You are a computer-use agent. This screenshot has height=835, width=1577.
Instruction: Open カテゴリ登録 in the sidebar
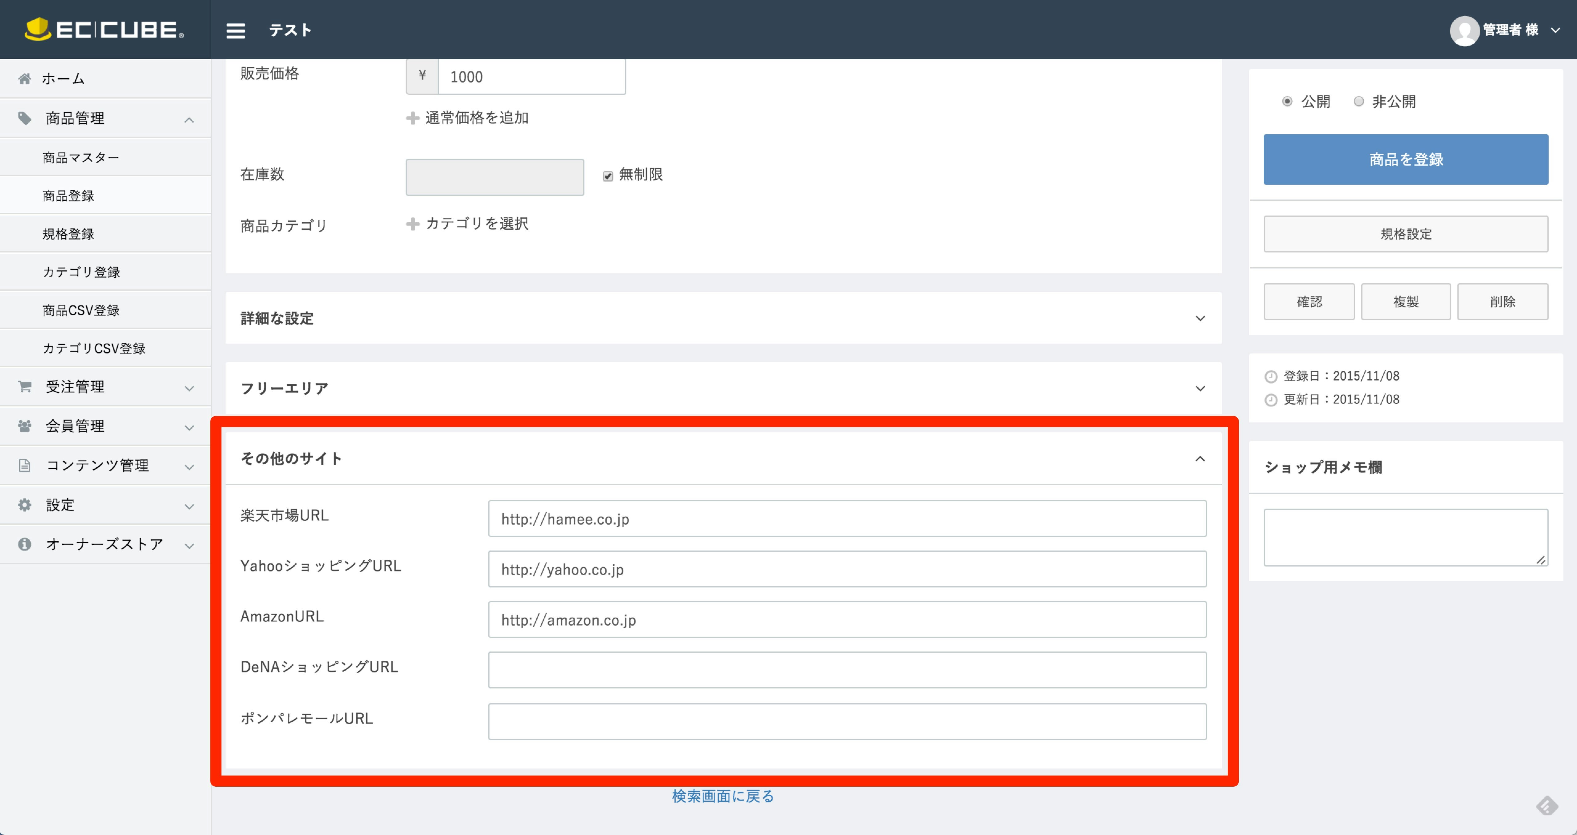pyautogui.click(x=105, y=272)
